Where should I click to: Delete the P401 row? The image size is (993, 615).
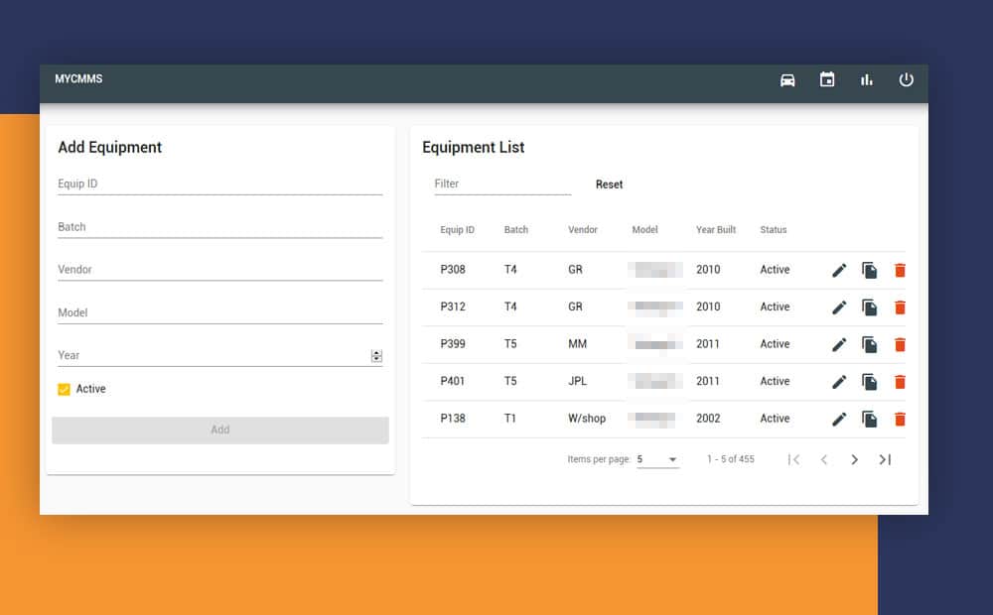click(x=900, y=382)
